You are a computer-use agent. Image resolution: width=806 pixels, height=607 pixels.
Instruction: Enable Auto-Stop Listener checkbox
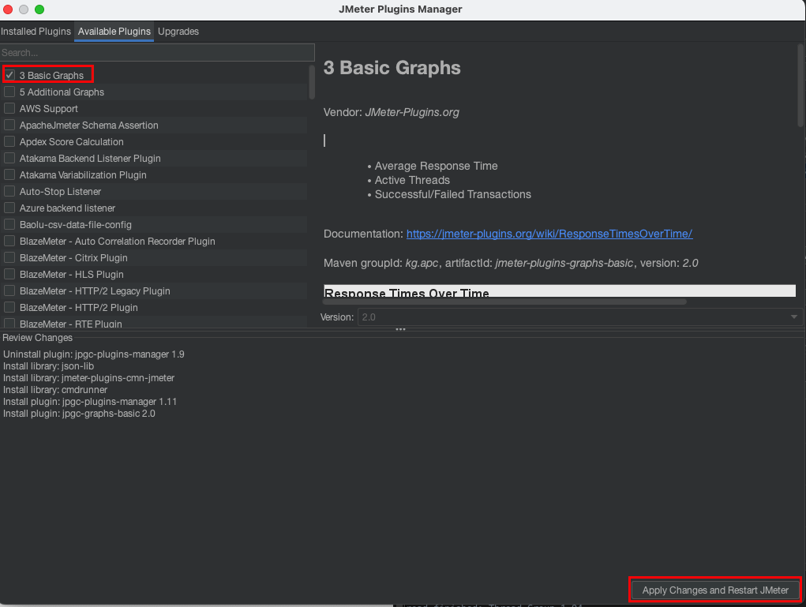9,191
